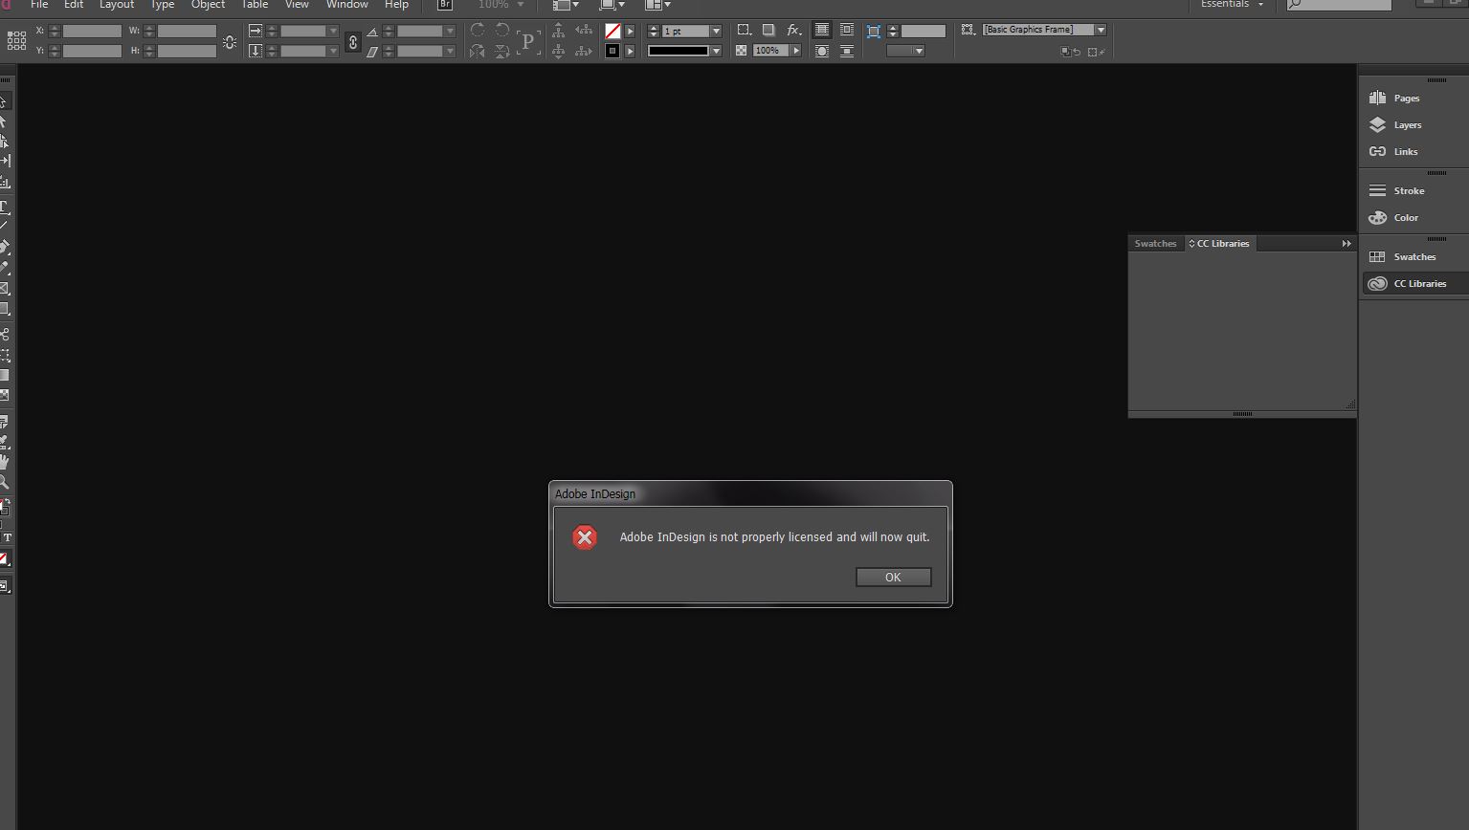Image resolution: width=1469 pixels, height=830 pixels.
Task: Open the Window menu
Action: coord(346,5)
